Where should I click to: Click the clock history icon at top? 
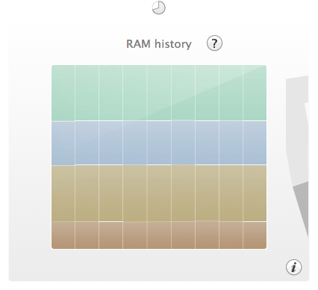pos(158,7)
